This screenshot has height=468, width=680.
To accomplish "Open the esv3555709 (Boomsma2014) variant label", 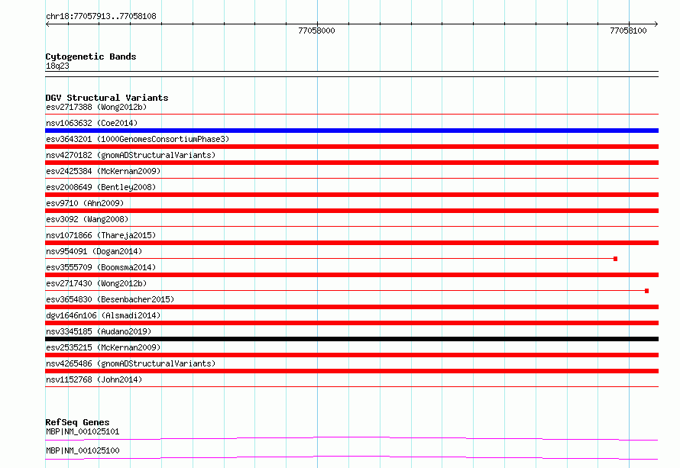I will pos(101,267).
